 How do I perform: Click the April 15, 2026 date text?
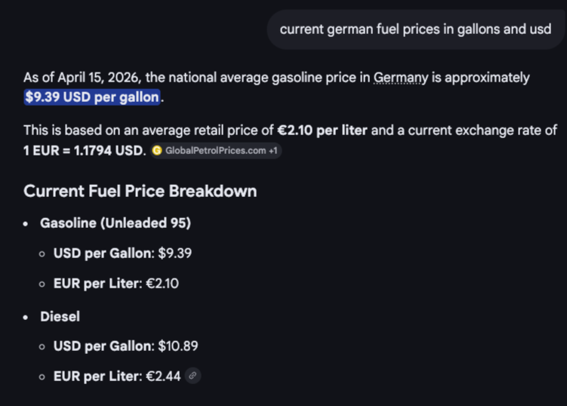pos(100,78)
